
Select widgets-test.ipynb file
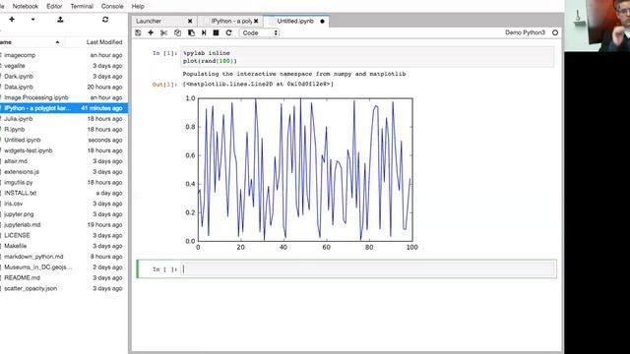(64, 150)
